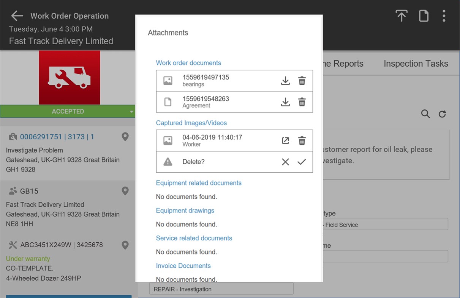Tap the back arrow next to Work Order Operation

tap(16, 16)
